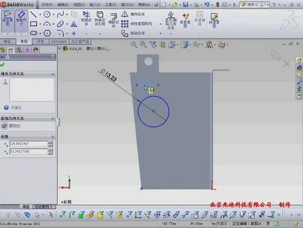The image size is (303, 228).
Task: Click Move Entities (移动实体)
Action: click(133, 33)
